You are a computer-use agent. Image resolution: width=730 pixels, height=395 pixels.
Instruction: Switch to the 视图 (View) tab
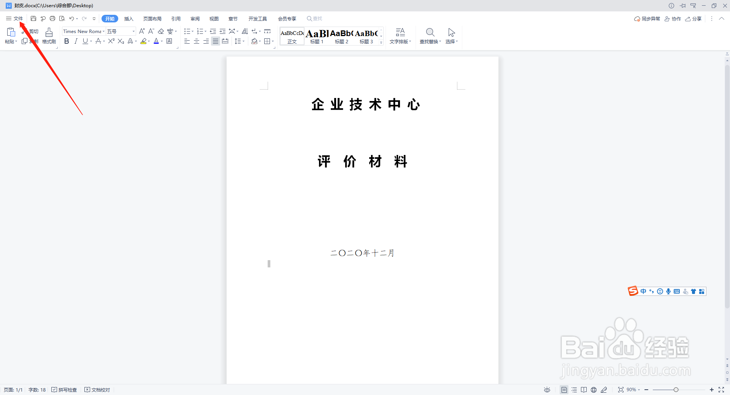pyautogui.click(x=214, y=19)
